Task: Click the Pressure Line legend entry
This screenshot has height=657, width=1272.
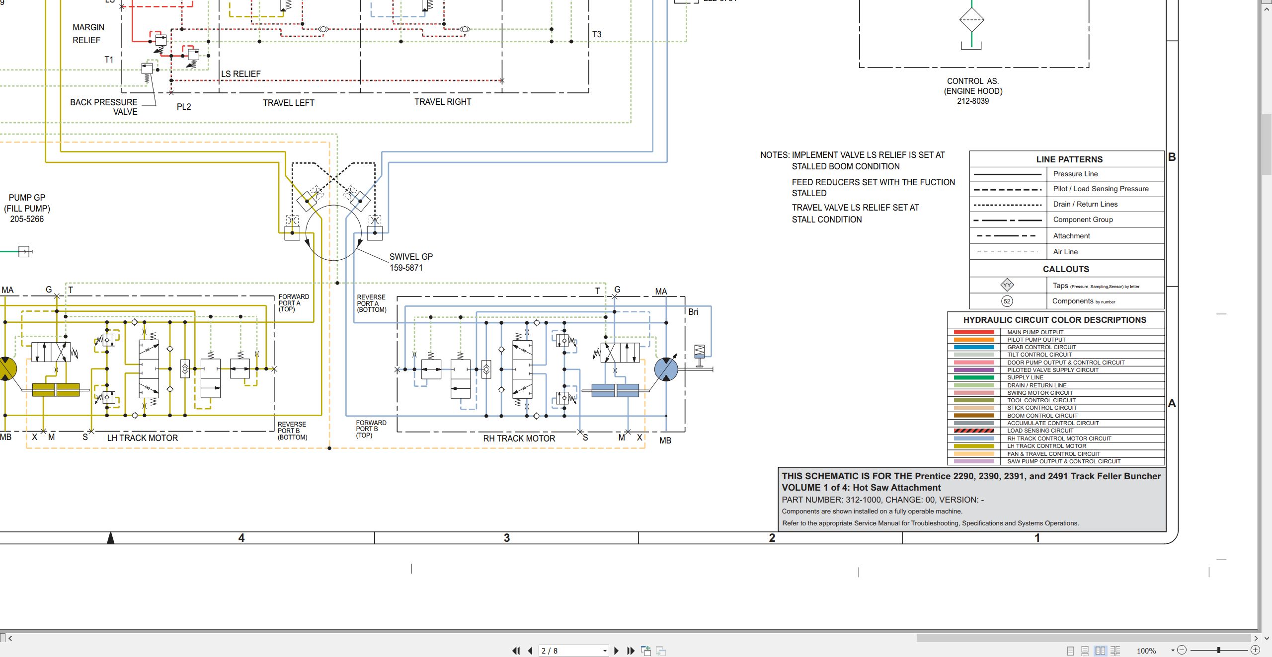Action: click(1075, 174)
